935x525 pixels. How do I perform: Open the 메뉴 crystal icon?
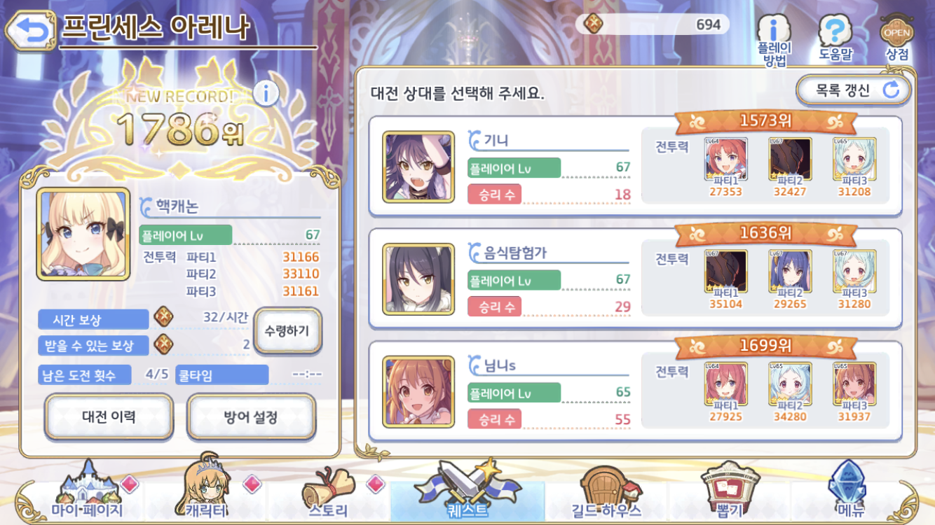848,489
